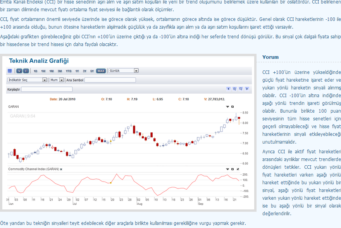Click the Commodity Channel Index (GARAN) label
The width and height of the screenshot is (341, 228).
[33, 169]
